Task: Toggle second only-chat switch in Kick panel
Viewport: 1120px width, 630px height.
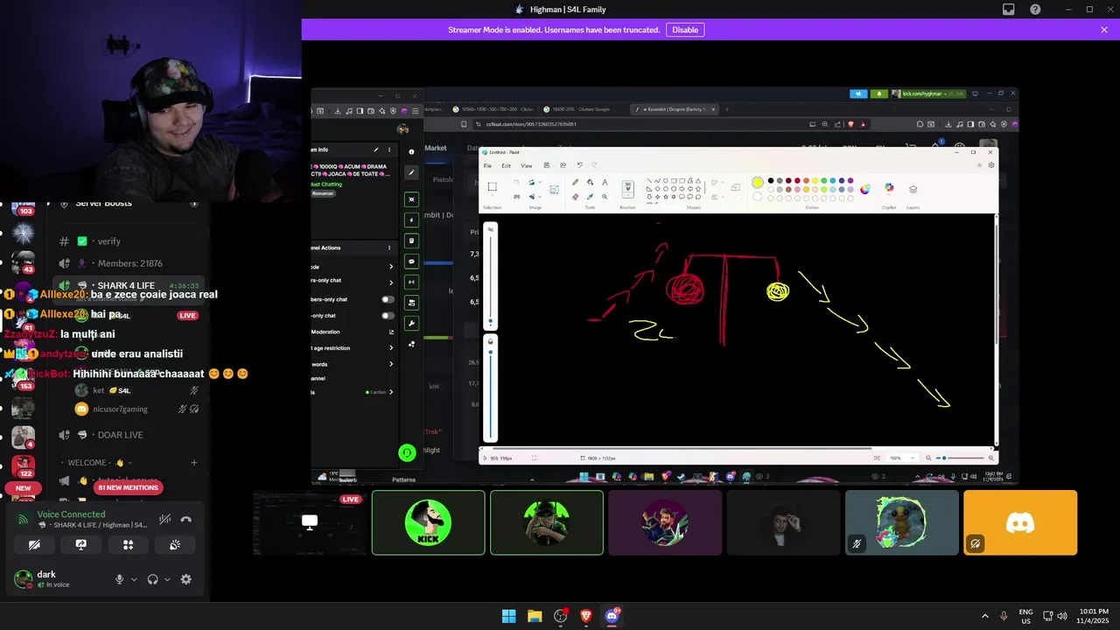Action: click(x=388, y=315)
